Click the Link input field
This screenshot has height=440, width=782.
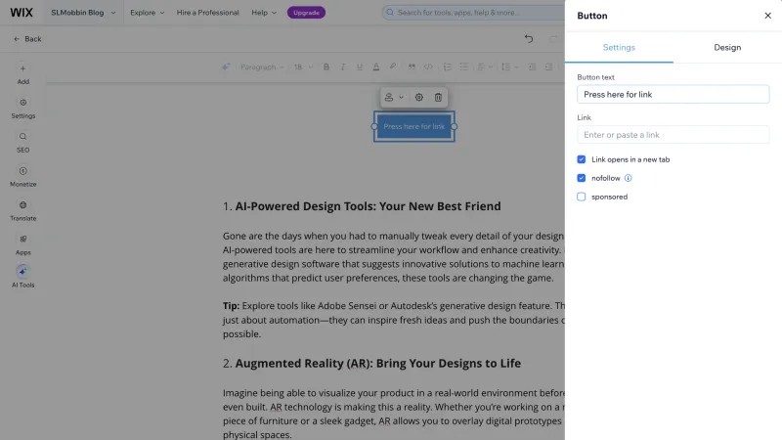pos(673,135)
